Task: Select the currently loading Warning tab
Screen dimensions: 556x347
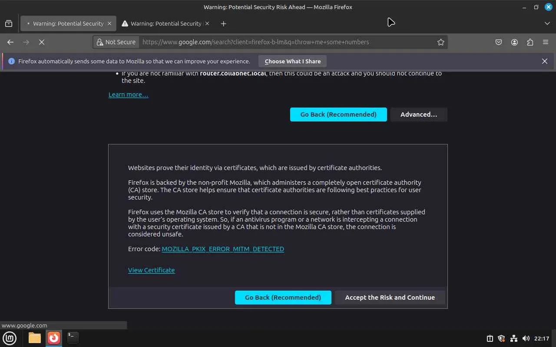Action: point(68,23)
